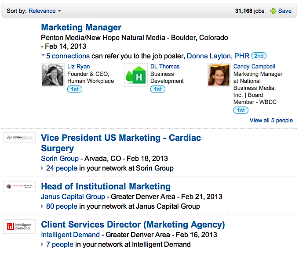This screenshot has width=299, height=253.
Task: Open Liz Ryan's profile link
Action: [78, 66]
